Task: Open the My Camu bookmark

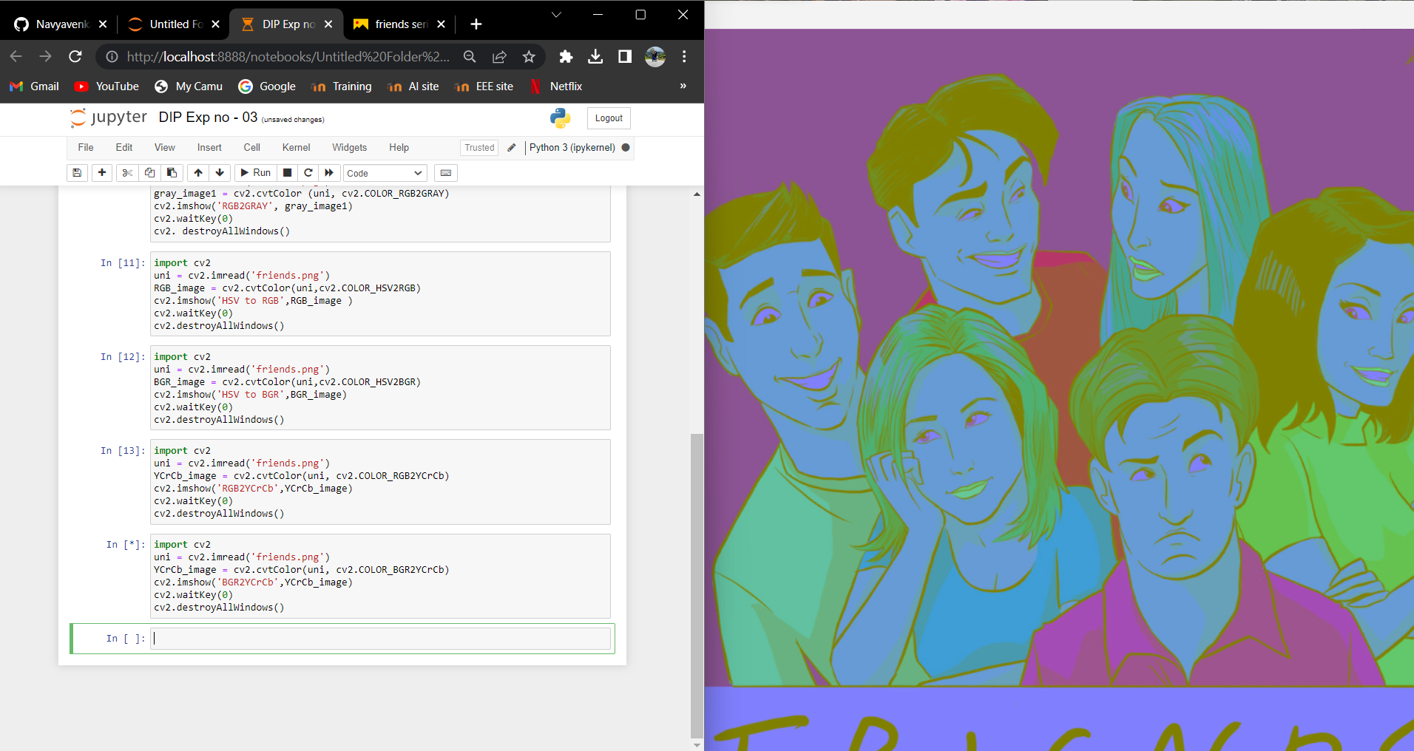Action: 189,86
